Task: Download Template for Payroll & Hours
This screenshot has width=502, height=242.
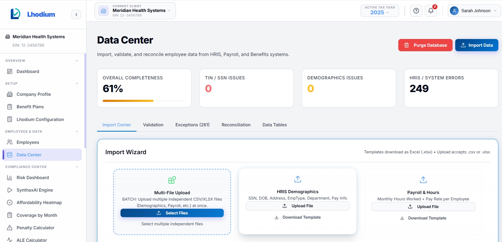Action: (x=423, y=218)
